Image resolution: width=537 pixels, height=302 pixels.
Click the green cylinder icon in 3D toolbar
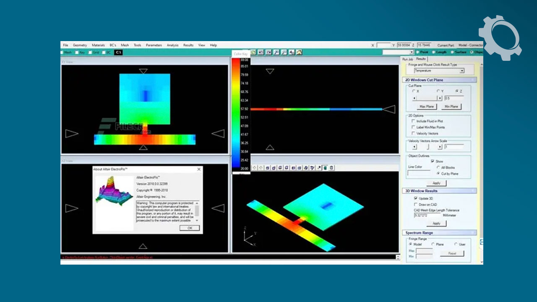[325, 168]
